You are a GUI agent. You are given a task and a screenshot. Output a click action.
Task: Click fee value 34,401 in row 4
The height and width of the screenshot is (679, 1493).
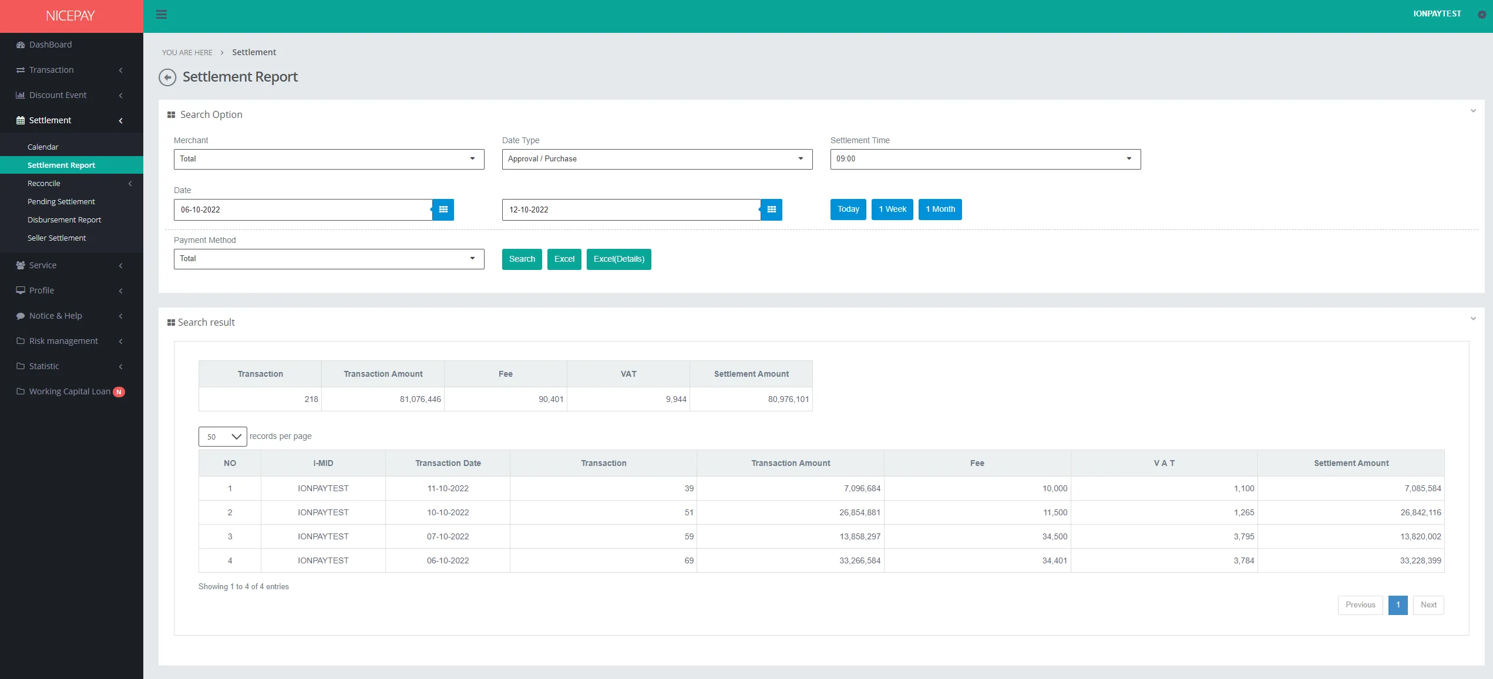pyautogui.click(x=1055, y=561)
